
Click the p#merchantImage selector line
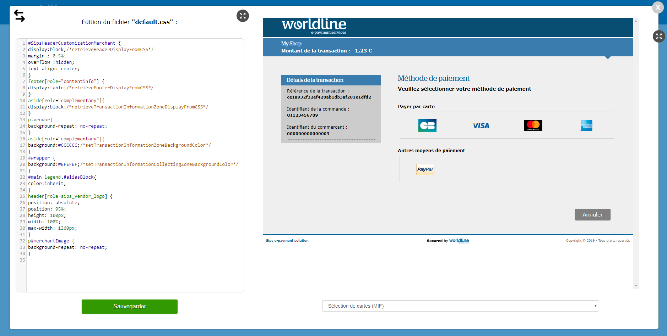(x=51, y=241)
